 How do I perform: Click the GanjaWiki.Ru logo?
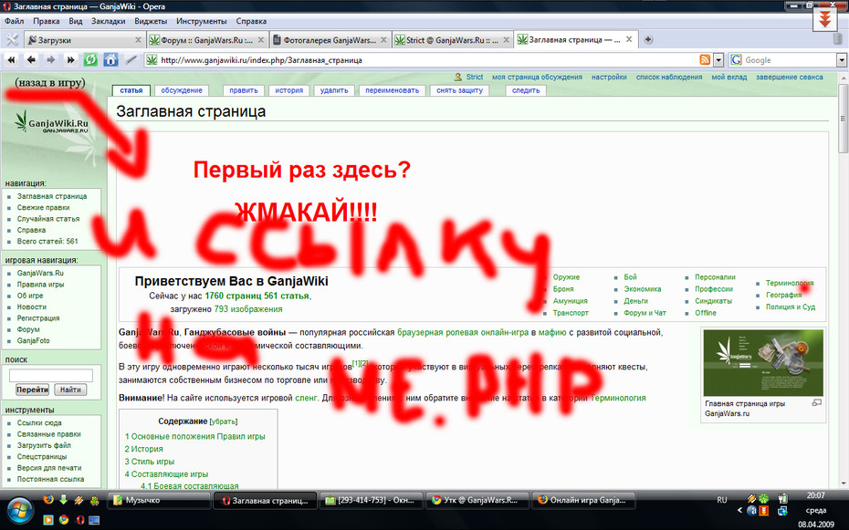point(52,123)
